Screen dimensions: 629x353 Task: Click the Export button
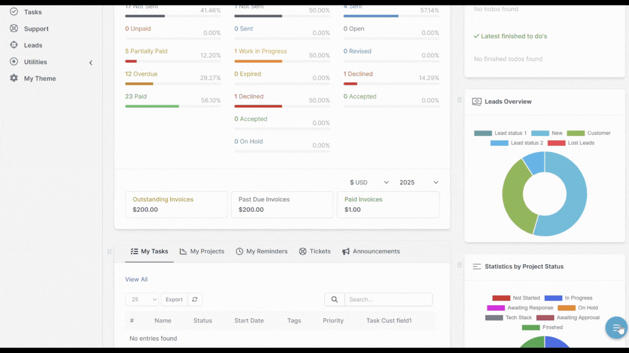(x=174, y=299)
